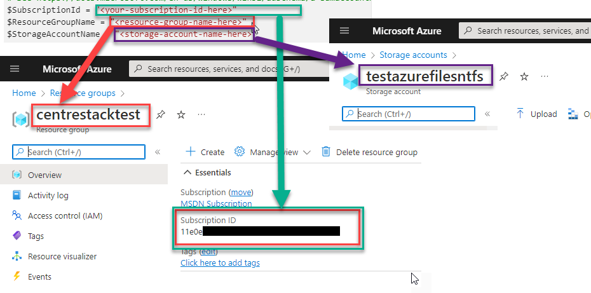Go to Storage accounts breadcrumb
591x293 pixels.
pos(413,55)
